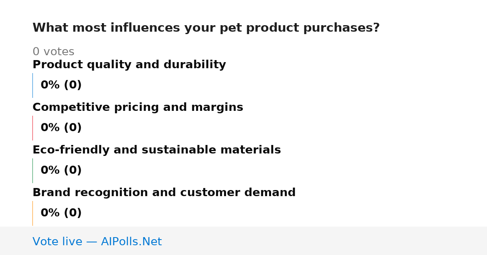
Task: Click the green bar under Eco-friendly materials
Action: [x=33, y=171]
